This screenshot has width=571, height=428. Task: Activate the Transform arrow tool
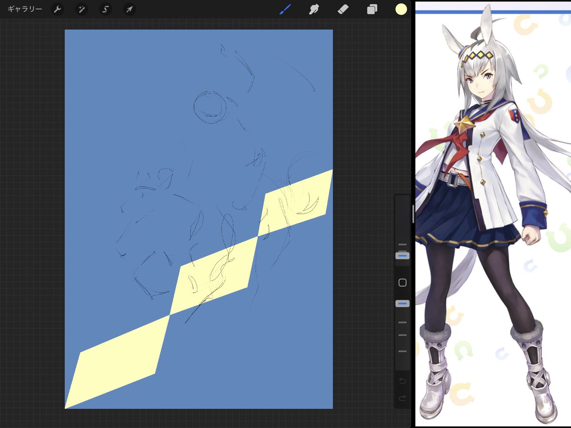pos(129,10)
